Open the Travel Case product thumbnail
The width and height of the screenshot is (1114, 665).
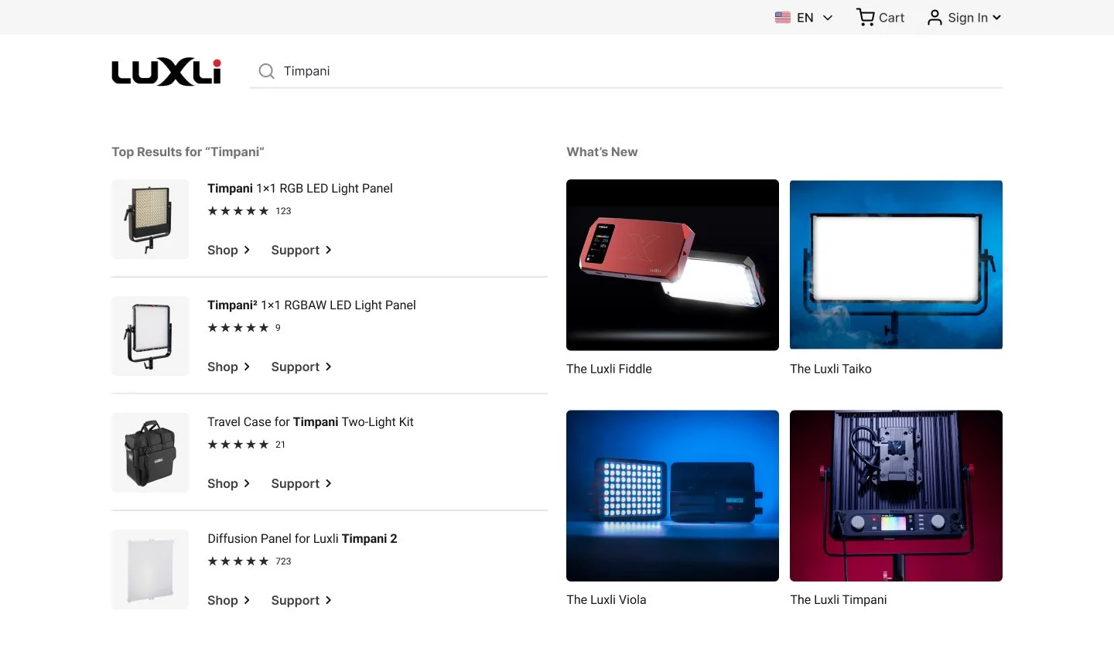point(150,453)
